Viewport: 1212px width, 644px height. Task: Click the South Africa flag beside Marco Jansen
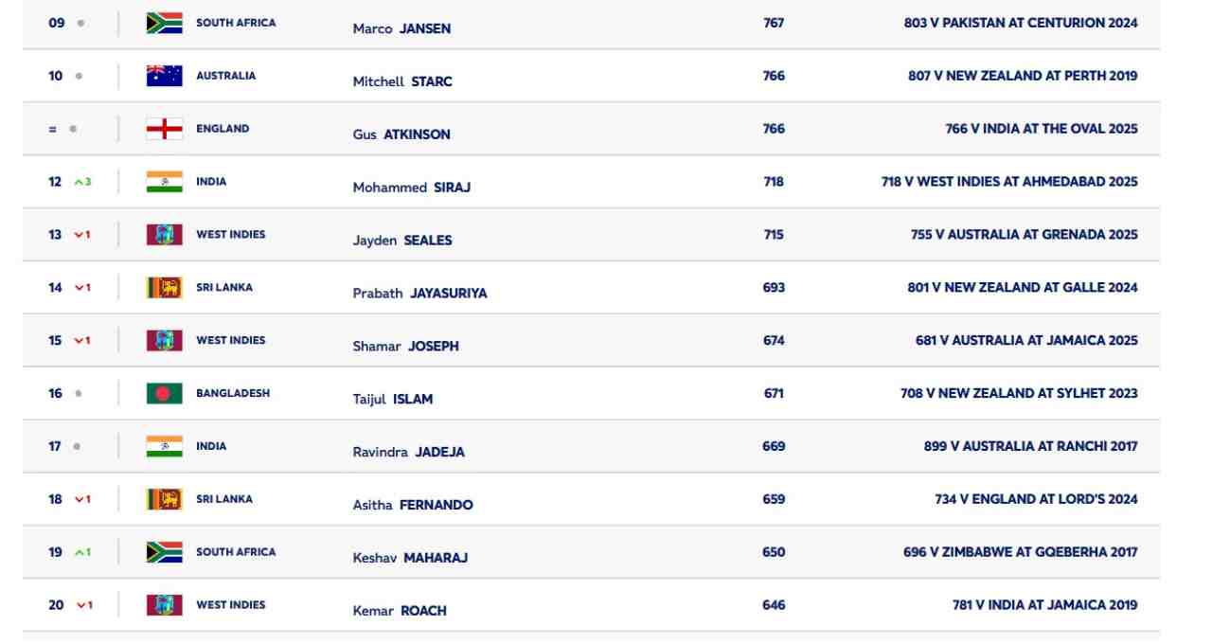[164, 23]
